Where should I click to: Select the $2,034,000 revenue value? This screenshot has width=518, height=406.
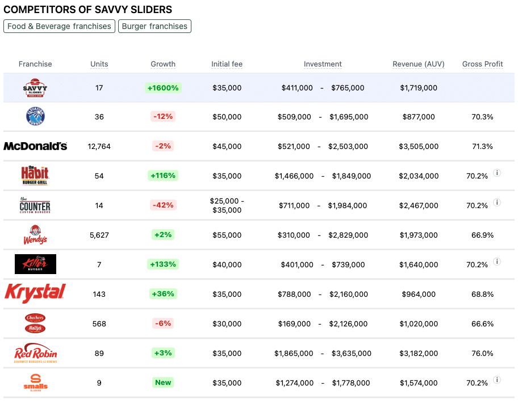(x=419, y=176)
